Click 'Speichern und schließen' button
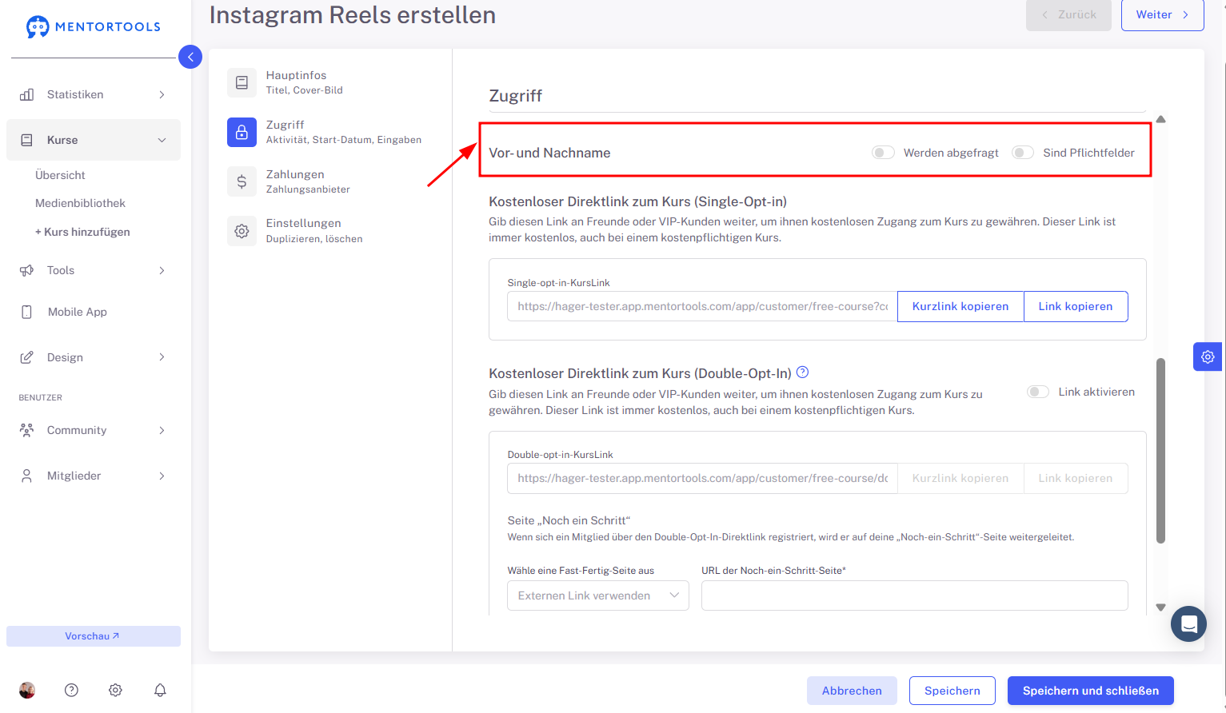The width and height of the screenshot is (1226, 713). click(1091, 691)
